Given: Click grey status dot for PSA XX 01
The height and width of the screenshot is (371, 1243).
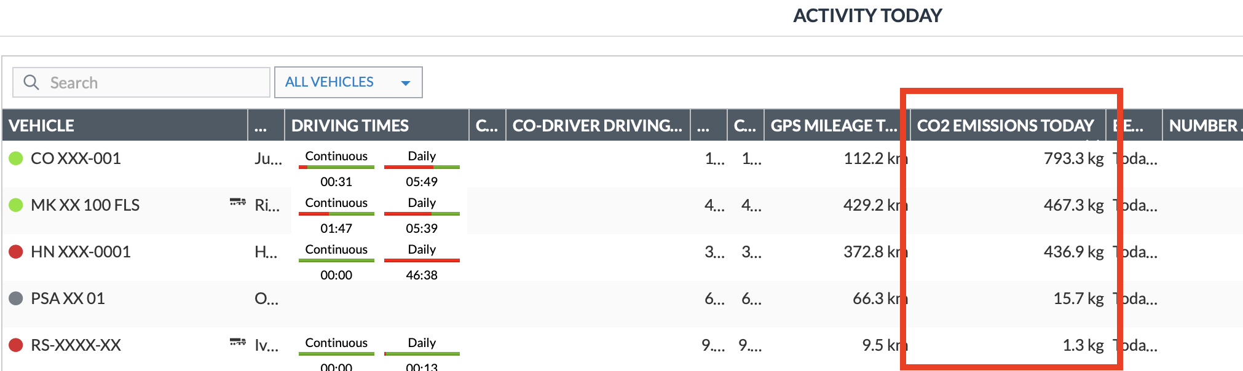Looking at the screenshot, I should 16,299.
